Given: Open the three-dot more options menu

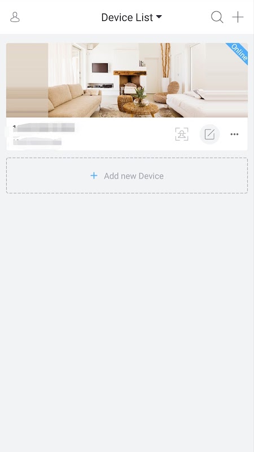Looking at the screenshot, I should [234, 134].
